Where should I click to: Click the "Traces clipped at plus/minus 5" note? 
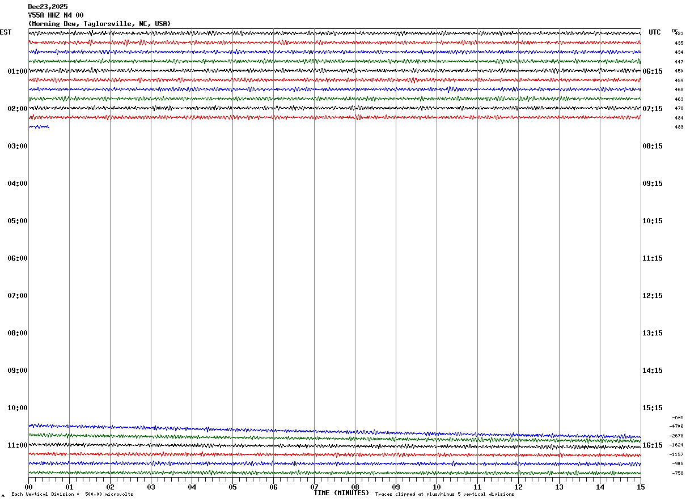(444, 495)
